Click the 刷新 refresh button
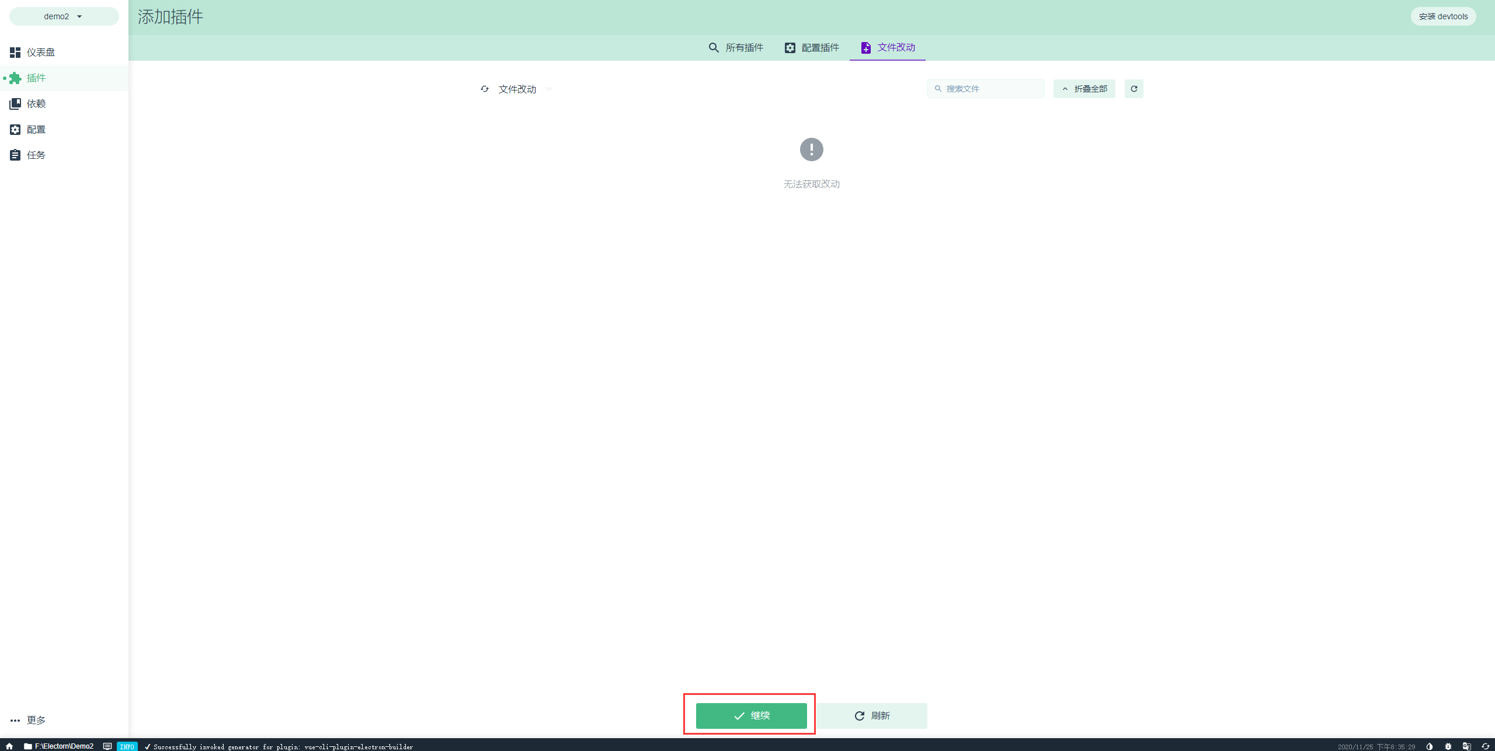1495x751 pixels. tap(872, 715)
